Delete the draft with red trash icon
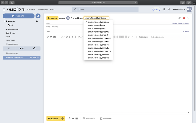 [184, 18]
